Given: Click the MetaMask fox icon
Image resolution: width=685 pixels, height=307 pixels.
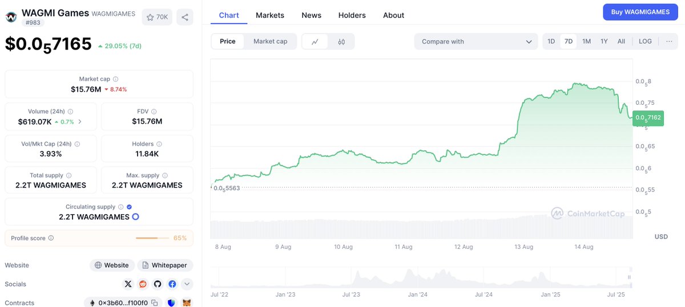Looking at the screenshot, I should pos(187,303).
